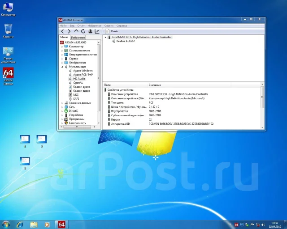Open the Панель управления desktop icon
This screenshot has width=287, height=229.
click(x=8, y=55)
